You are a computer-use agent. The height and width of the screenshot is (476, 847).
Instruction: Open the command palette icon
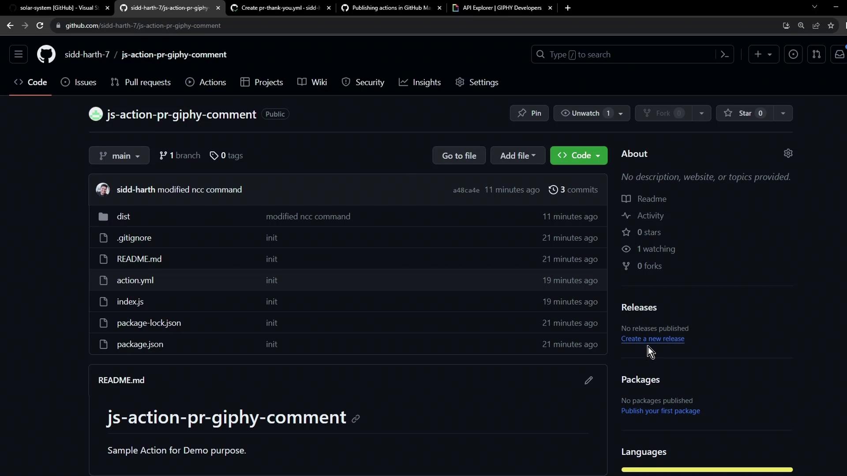tap(724, 55)
